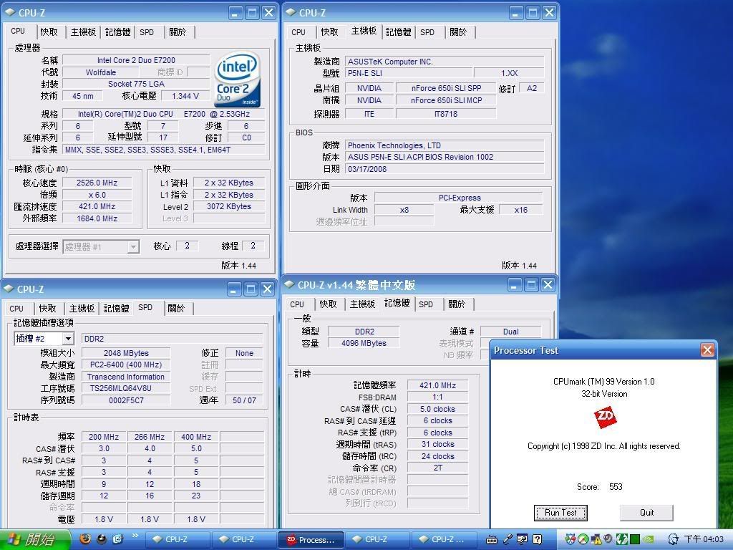The image size is (733, 550).
Task: Click Quit in the Processor Test dialog
Action: coord(646,512)
